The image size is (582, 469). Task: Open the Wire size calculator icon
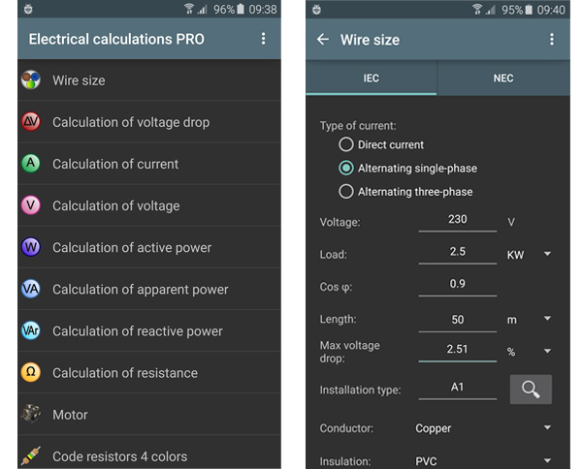click(x=31, y=80)
